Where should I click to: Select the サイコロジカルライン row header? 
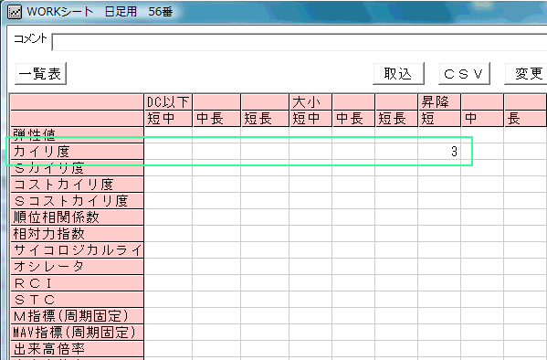[x=77, y=250]
